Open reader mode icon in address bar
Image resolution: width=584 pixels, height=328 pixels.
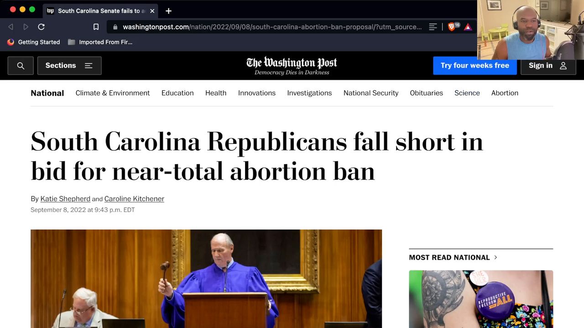(433, 27)
